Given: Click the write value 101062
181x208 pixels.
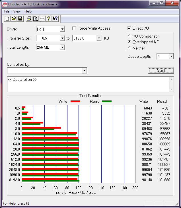Looking at the screenshot, I should (x=146, y=149).
